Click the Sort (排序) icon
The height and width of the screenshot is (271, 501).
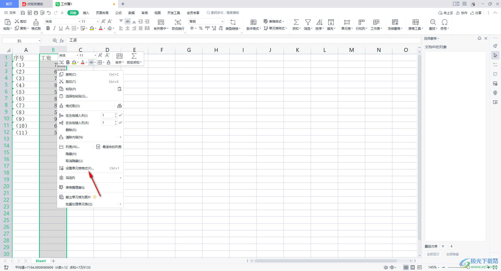pyautogui.click(x=319, y=22)
